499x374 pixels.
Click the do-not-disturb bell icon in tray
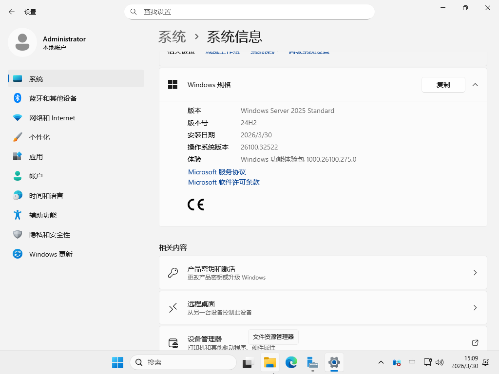point(486,362)
